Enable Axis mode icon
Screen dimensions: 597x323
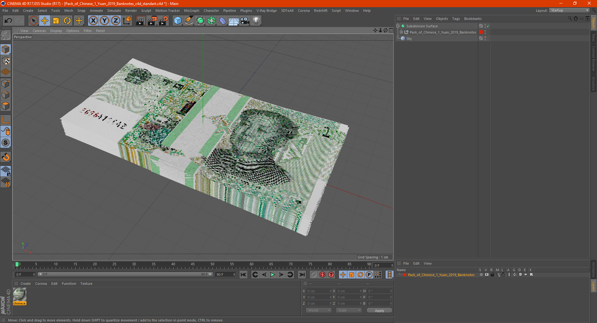pyautogui.click(x=6, y=120)
